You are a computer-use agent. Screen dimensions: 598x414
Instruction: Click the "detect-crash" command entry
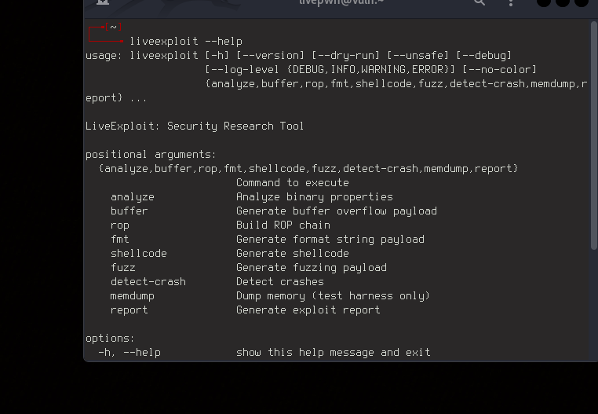click(148, 281)
